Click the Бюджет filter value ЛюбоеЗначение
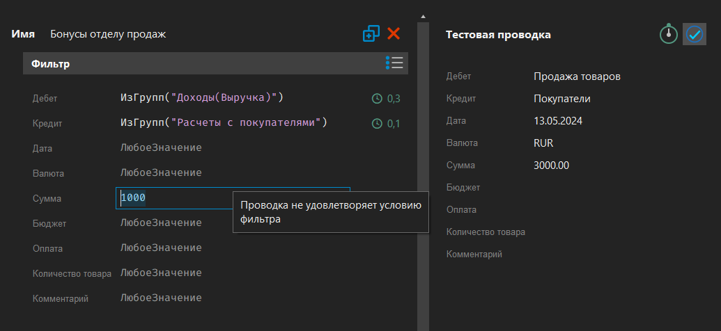This screenshot has width=721, height=331. [x=161, y=223]
